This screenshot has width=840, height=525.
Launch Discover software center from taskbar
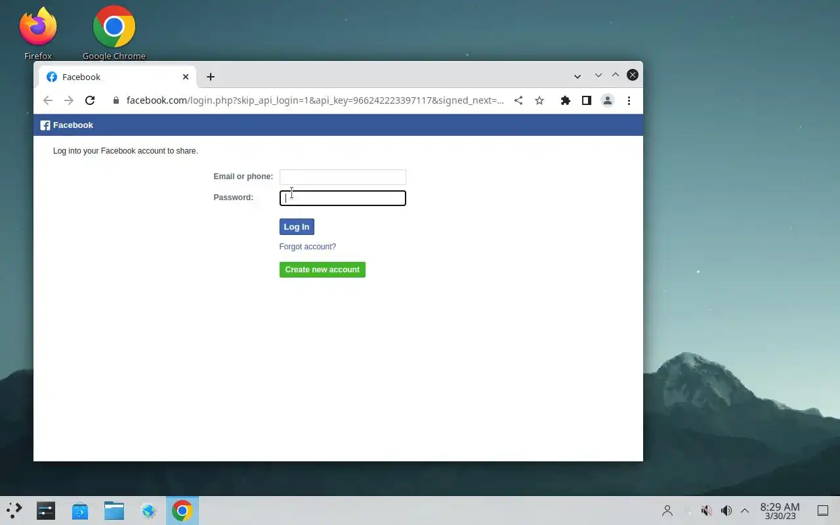click(x=80, y=511)
